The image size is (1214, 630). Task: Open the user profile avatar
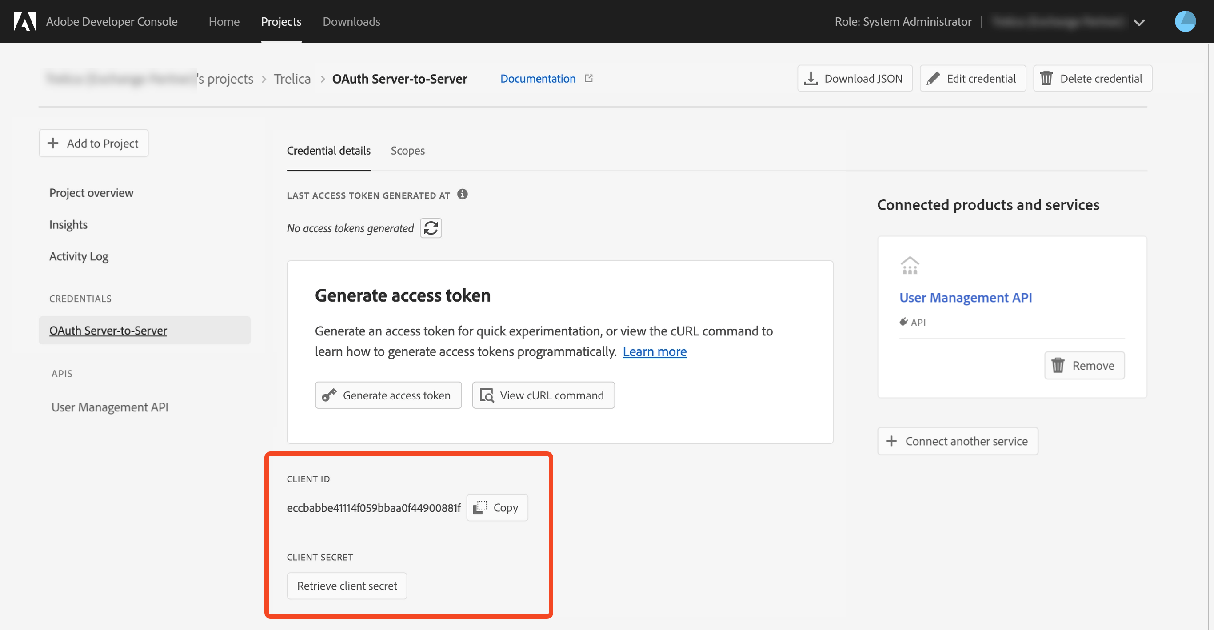(x=1185, y=22)
